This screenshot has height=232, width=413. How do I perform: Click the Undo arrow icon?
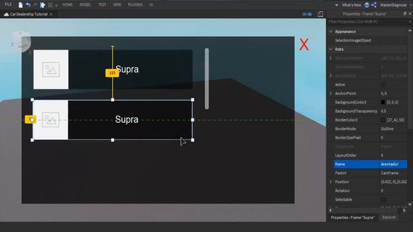(28, 5)
